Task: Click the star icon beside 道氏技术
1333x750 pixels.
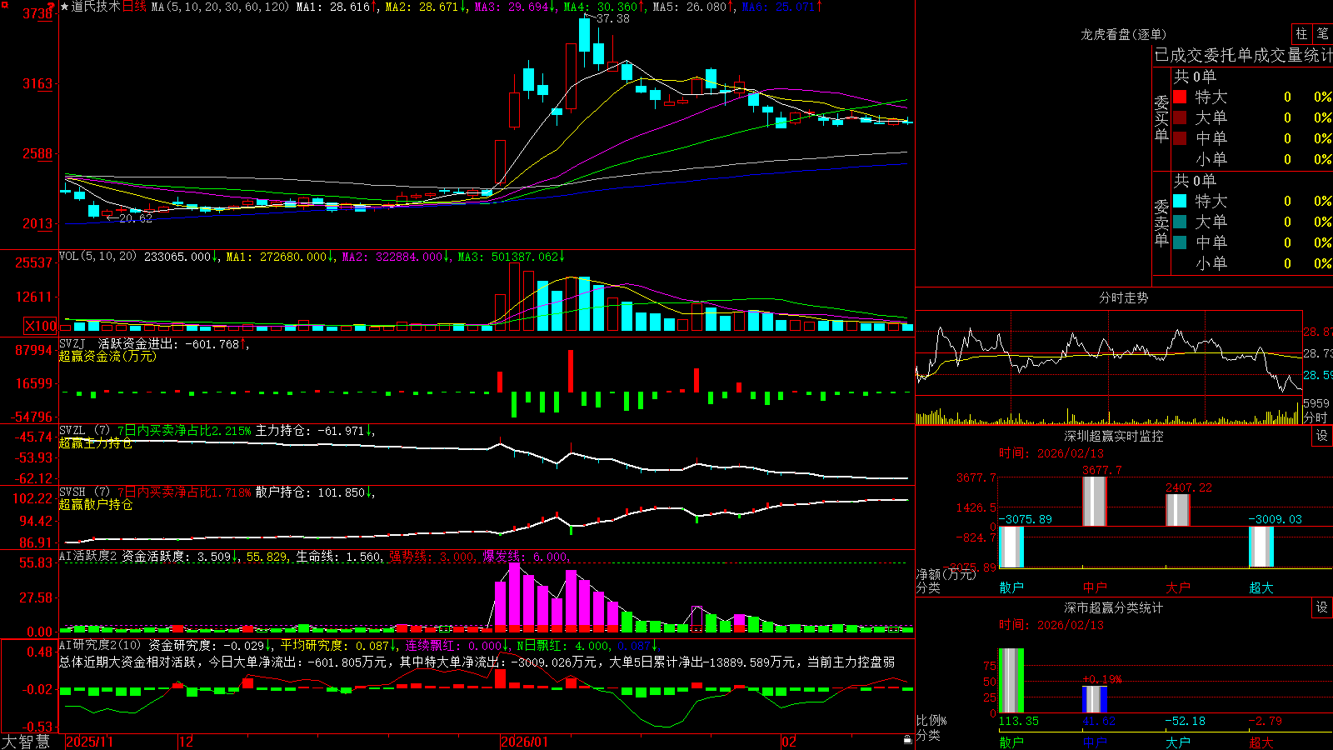Action: (x=65, y=7)
